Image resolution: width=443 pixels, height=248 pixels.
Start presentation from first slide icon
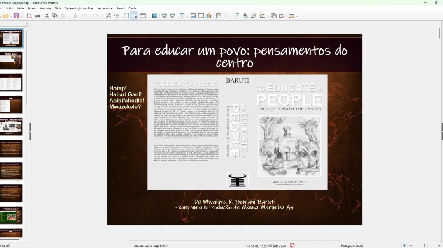[x=164, y=16]
